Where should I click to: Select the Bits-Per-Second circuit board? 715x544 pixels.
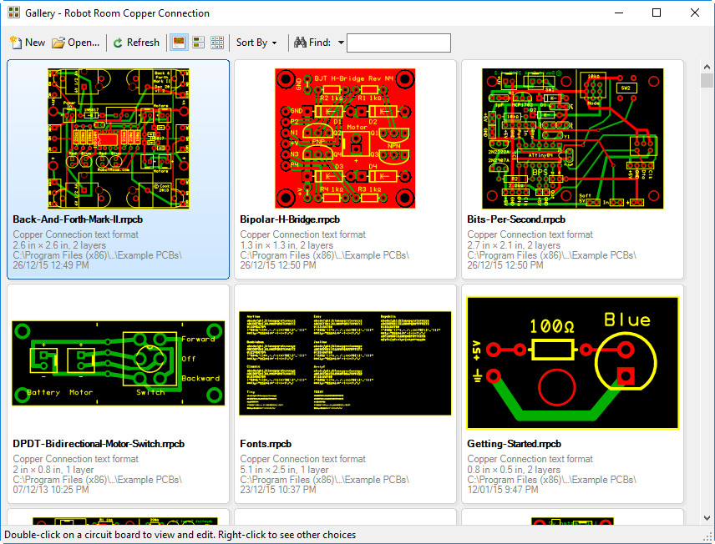click(572, 138)
